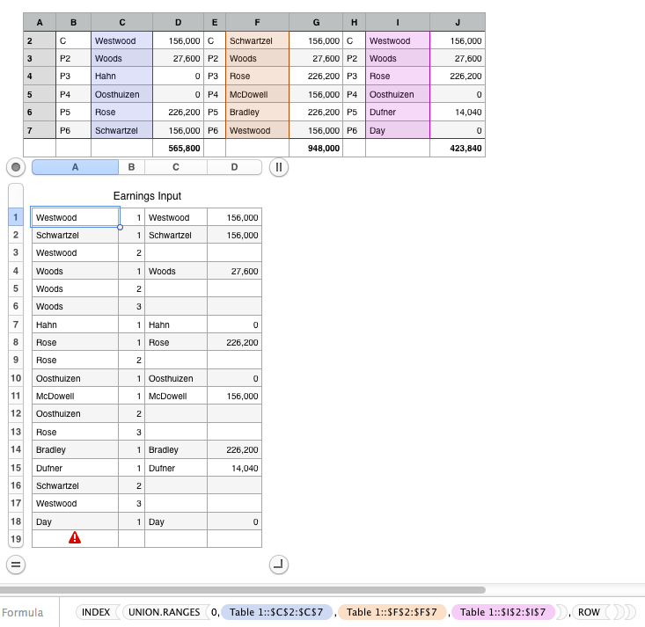Click the Day cell in purple column
The image size is (645, 627).
(x=398, y=130)
